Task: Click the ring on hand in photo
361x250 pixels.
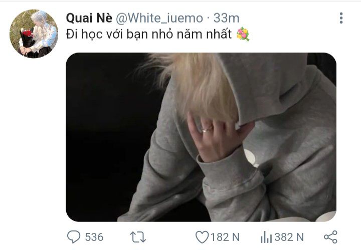Action: [x=207, y=130]
